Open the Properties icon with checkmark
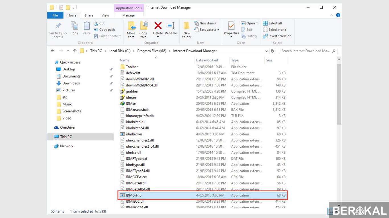389x218 pixels. 231,26
